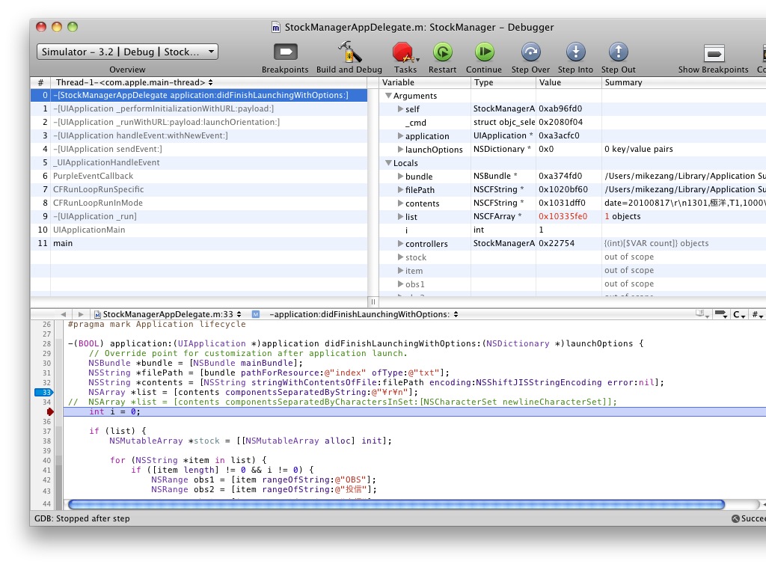Image resolution: width=766 pixels, height=567 pixels.
Task: Restart the debugging session
Action: 443,52
